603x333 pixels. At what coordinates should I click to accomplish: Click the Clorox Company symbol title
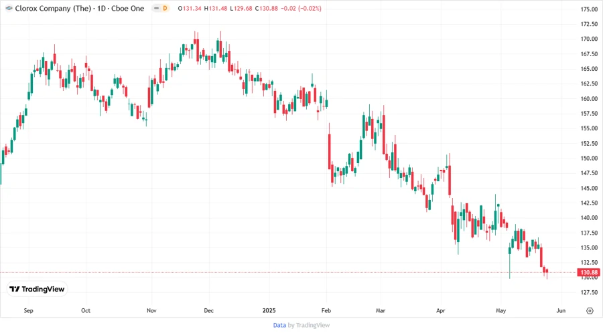[x=79, y=8]
